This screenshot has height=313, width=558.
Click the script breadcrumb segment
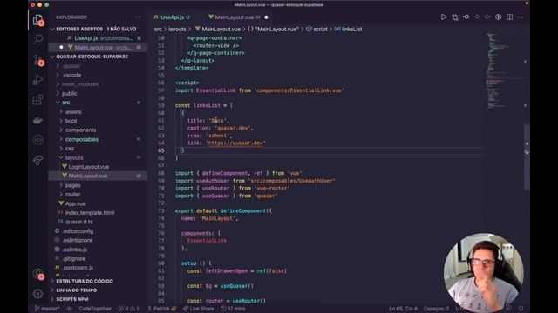pyautogui.click(x=316, y=29)
